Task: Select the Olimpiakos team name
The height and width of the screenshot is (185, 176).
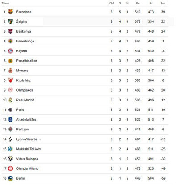Action: tap(25, 90)
